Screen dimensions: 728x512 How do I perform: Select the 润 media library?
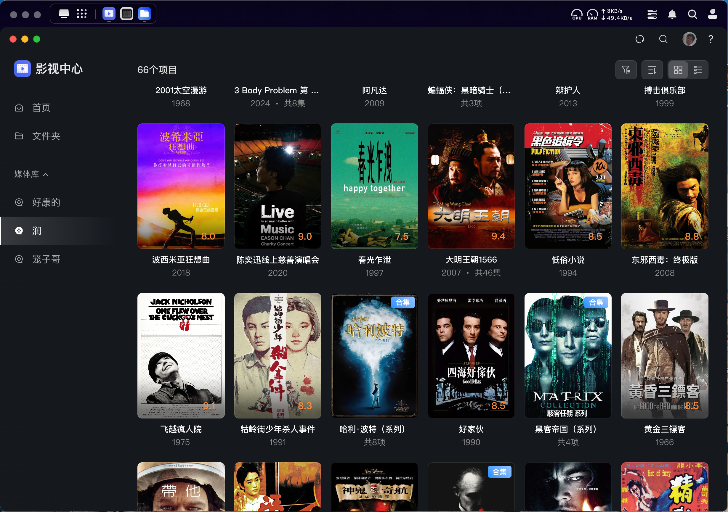coord(36,231)
